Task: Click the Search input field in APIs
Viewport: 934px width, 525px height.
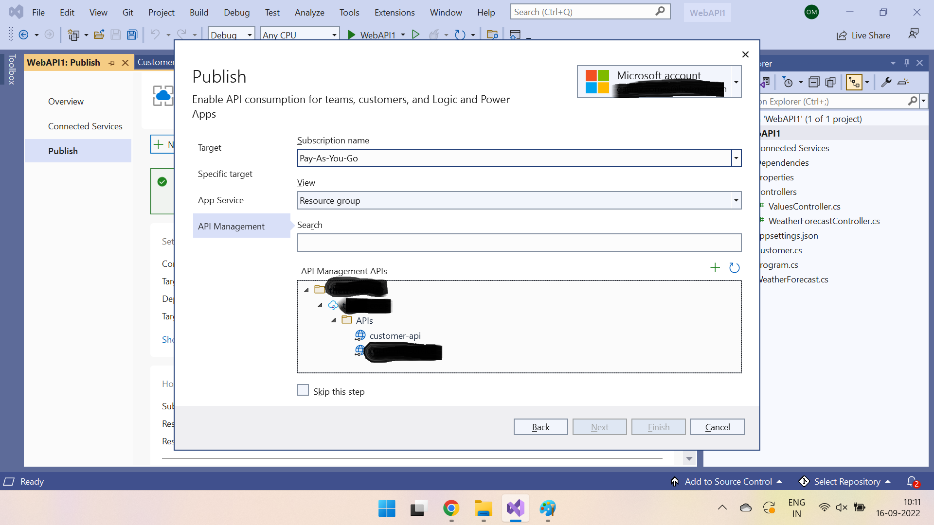Action: tap(519, 242)
